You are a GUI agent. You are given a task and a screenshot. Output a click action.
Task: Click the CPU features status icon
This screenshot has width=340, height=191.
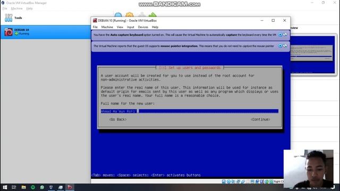(x=262, y=181)
